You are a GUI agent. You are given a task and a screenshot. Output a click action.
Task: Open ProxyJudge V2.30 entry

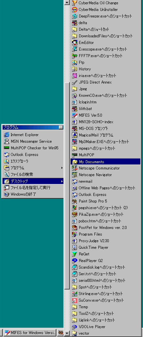click(106, 241)
